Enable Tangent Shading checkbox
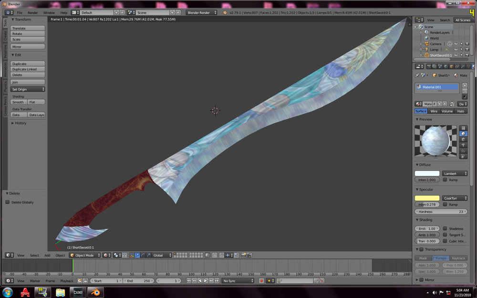 (445, 235)
